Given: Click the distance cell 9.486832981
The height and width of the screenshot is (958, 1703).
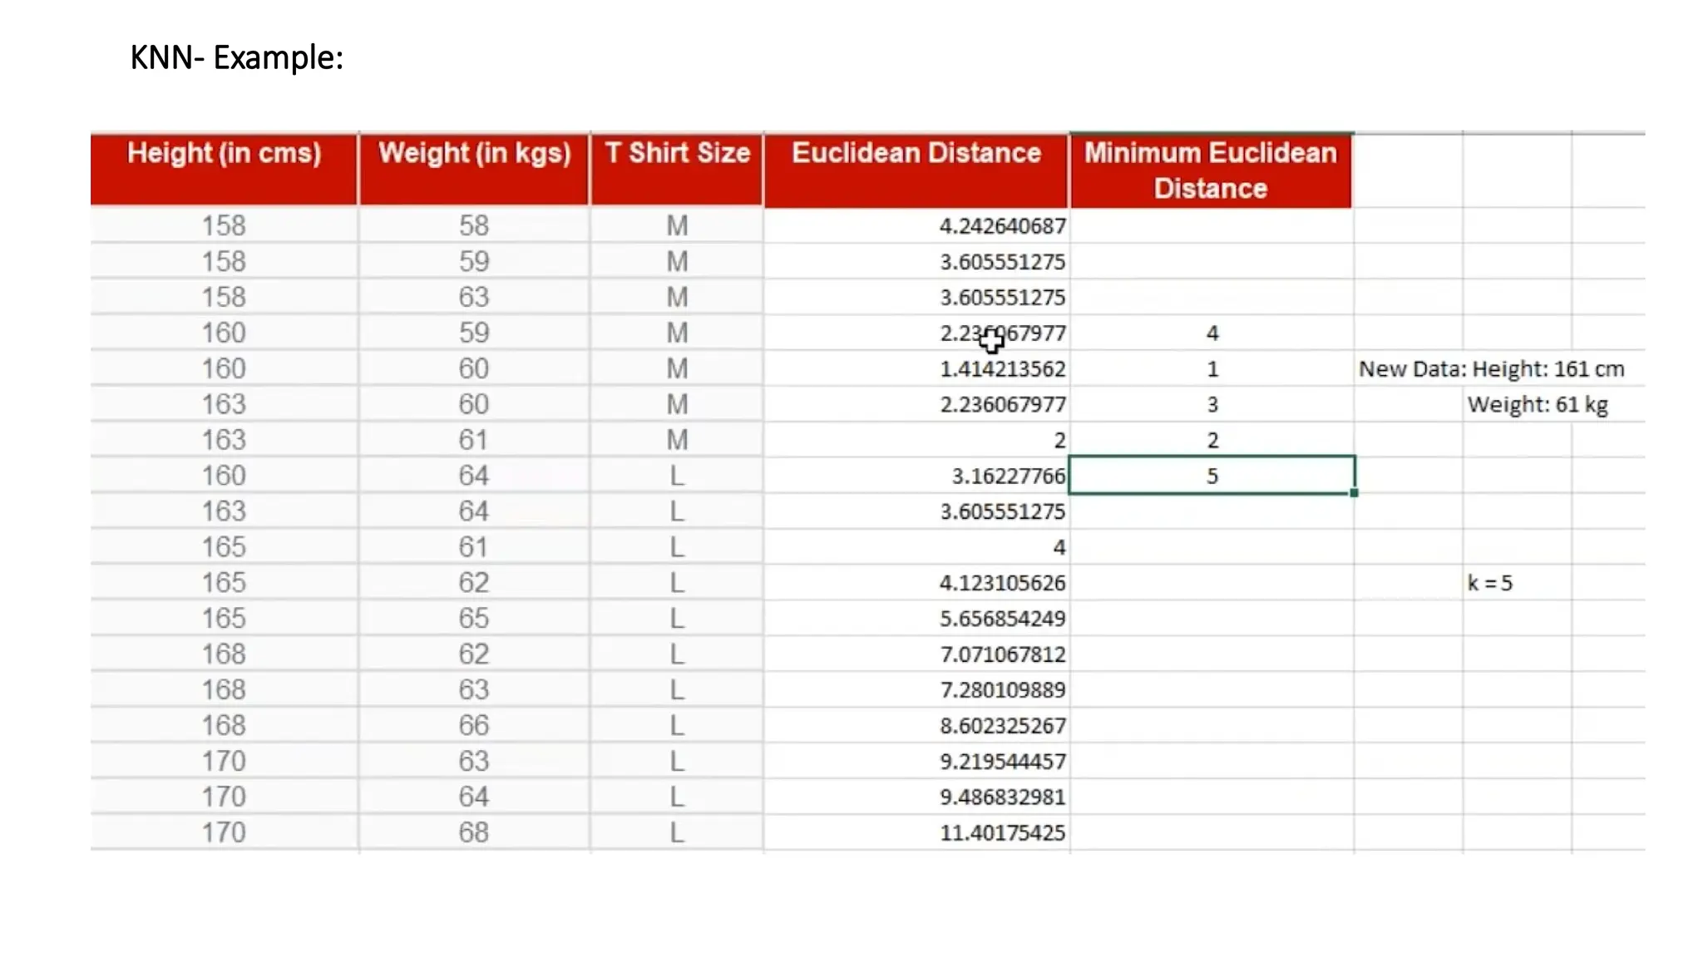Looking at the screenshot, I should click(1002, 798).
